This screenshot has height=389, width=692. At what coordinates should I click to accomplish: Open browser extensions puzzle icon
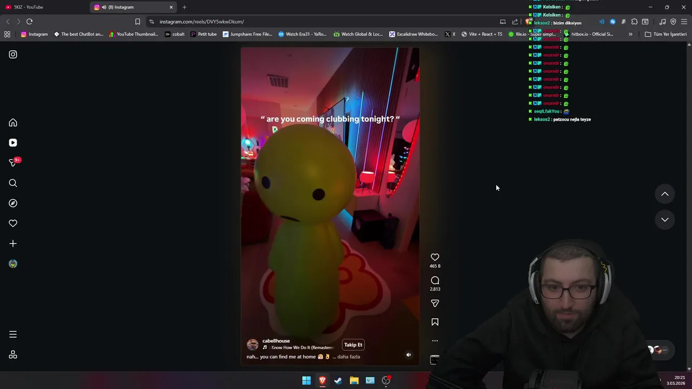pos(634,22)
